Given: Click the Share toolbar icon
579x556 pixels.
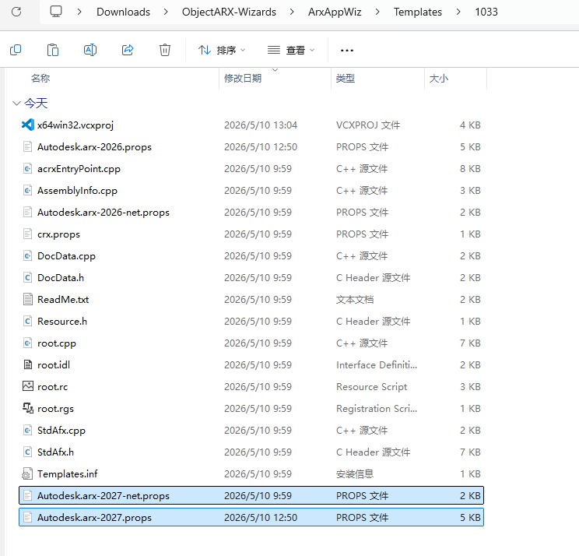Looking at the screenshot, I should [128, 50].
